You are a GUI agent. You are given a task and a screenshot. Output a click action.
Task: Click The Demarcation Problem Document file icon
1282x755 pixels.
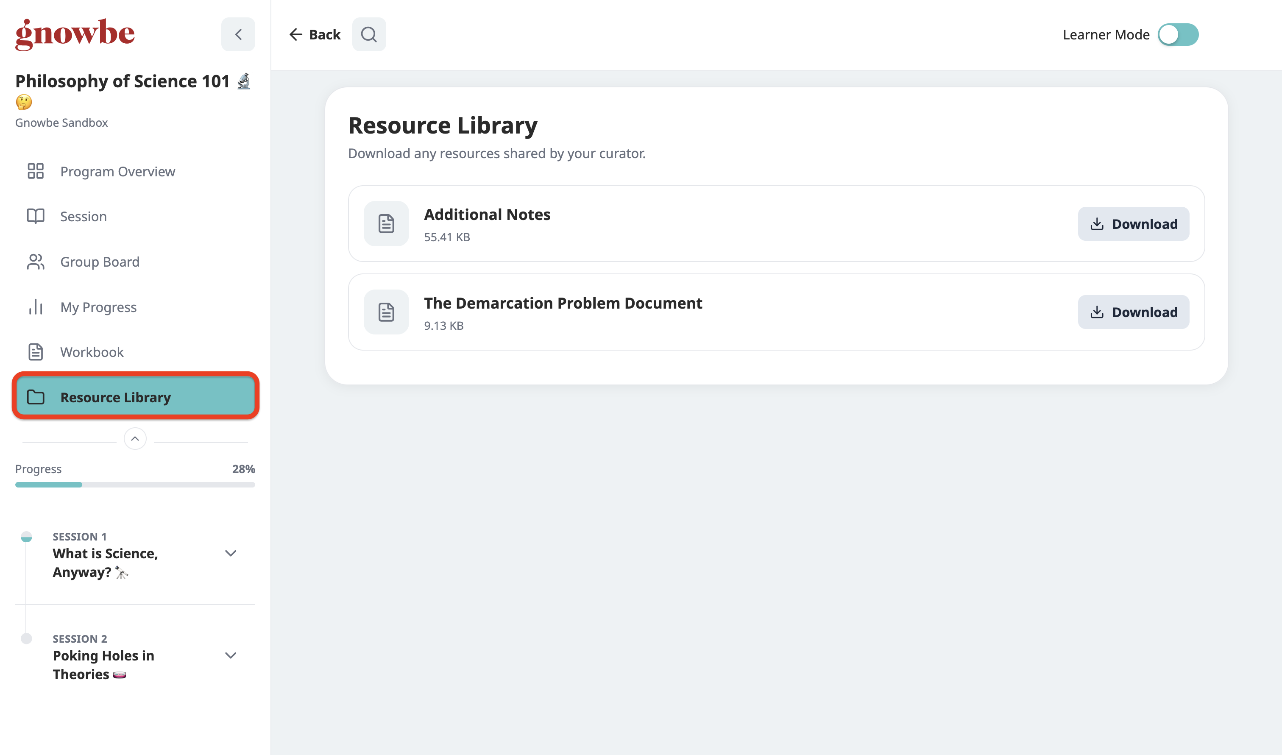[386, 312]
